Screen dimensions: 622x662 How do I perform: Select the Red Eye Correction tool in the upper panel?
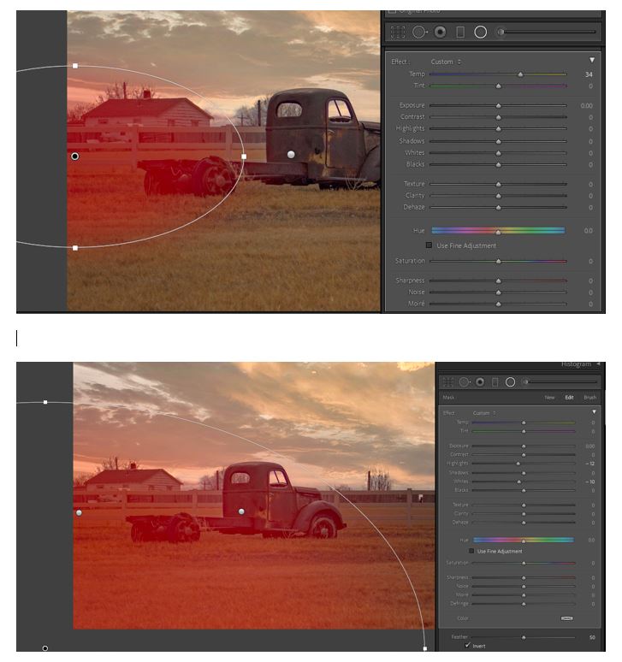pyautogui.click(x=440, y=33)
